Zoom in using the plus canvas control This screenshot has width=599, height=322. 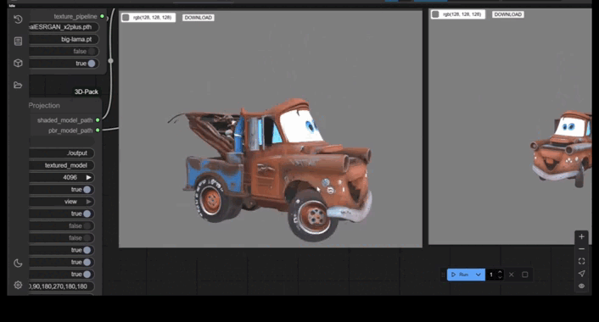pyautogui.click(x=581, y=236)
